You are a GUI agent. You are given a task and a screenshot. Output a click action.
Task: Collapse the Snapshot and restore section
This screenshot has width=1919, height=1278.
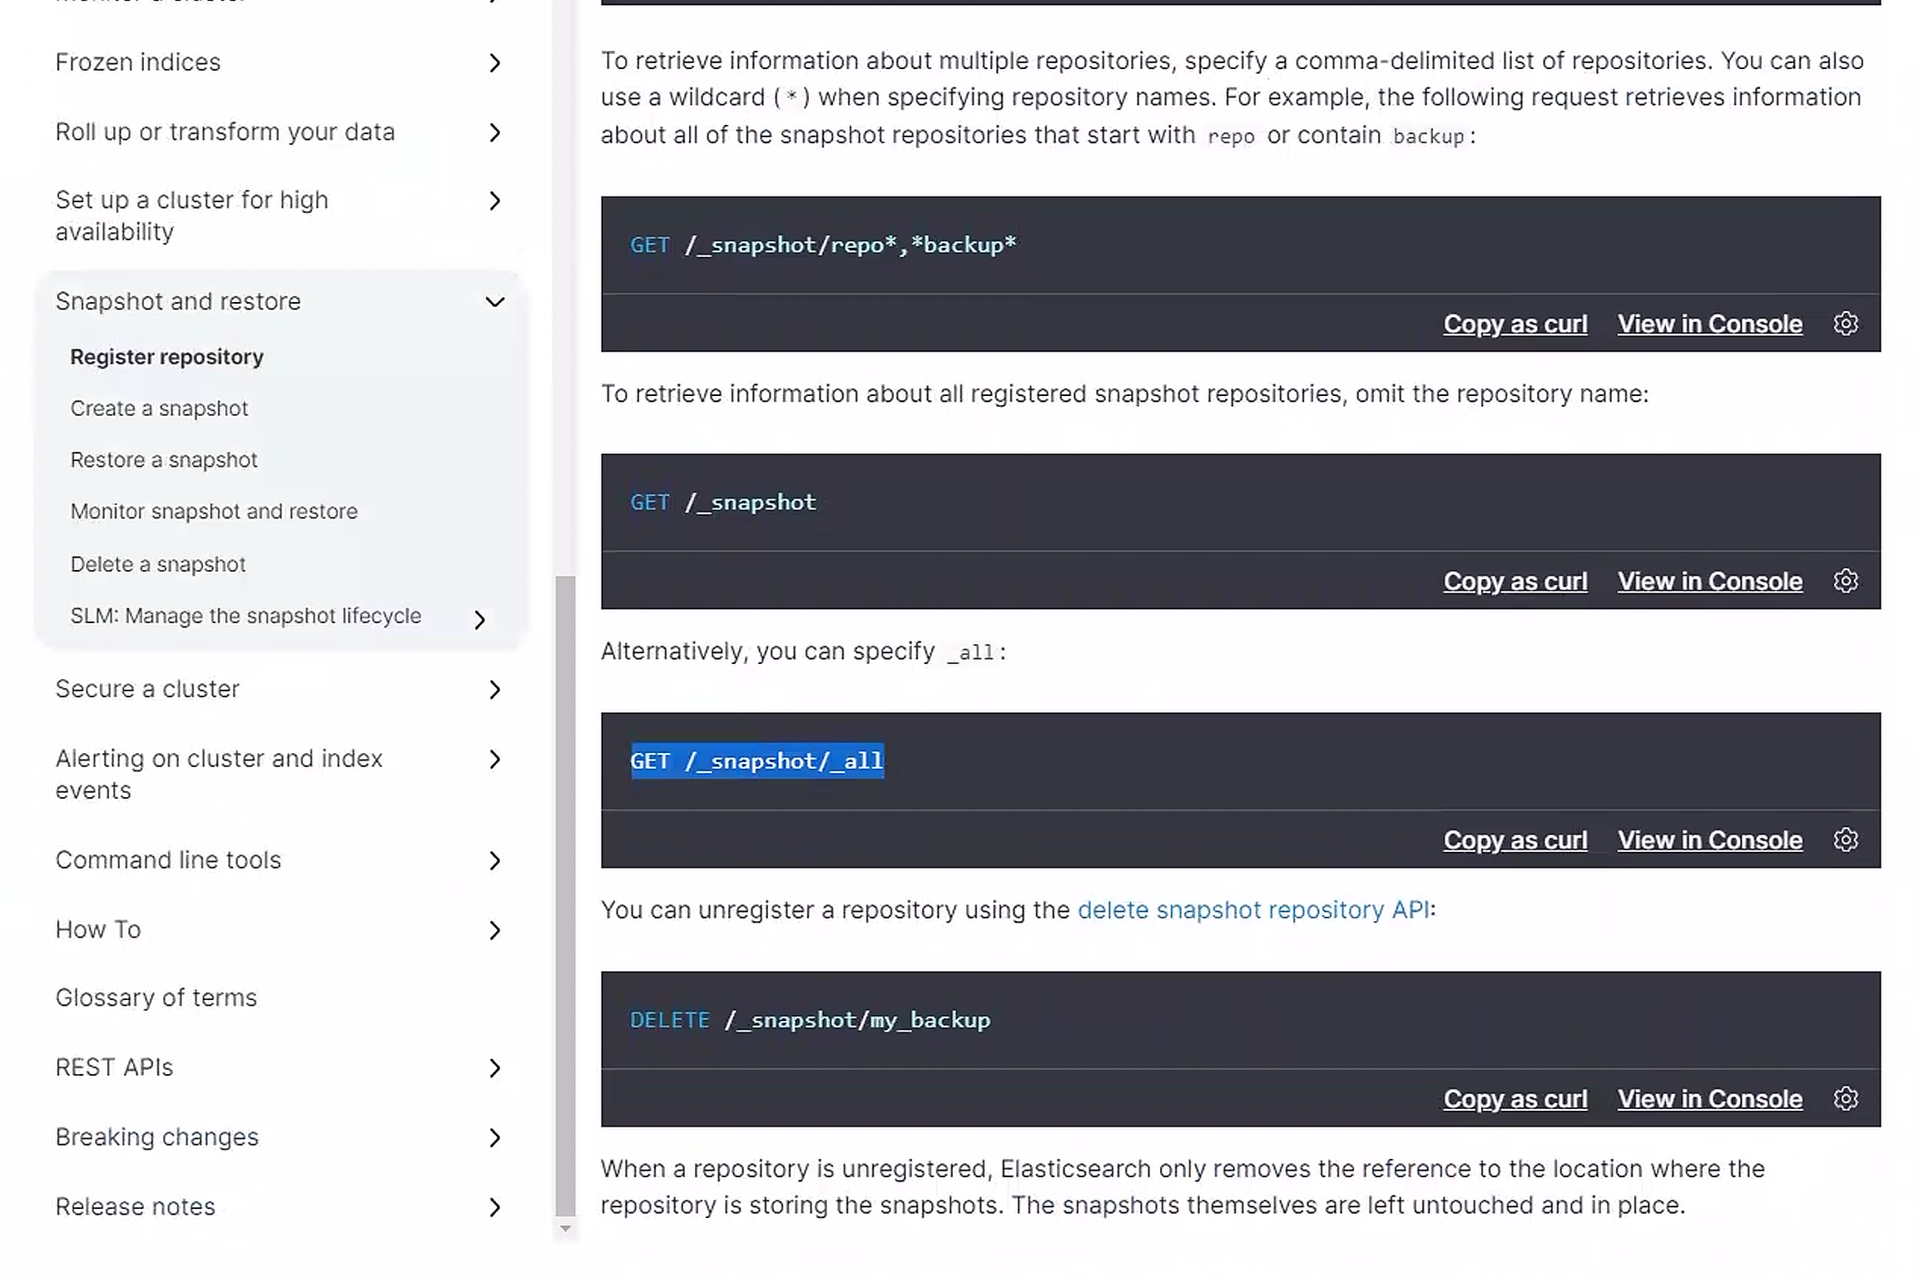tap(494, 302)
